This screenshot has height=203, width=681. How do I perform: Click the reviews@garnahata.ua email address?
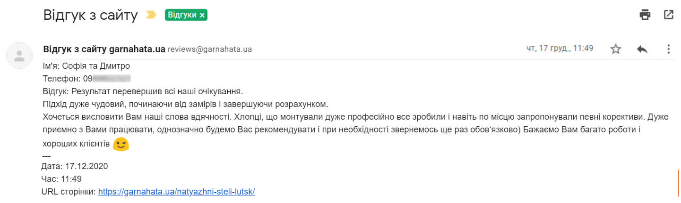point(209,49)
